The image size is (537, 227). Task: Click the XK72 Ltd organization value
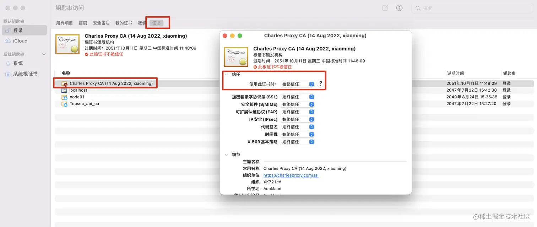(272, 182)
